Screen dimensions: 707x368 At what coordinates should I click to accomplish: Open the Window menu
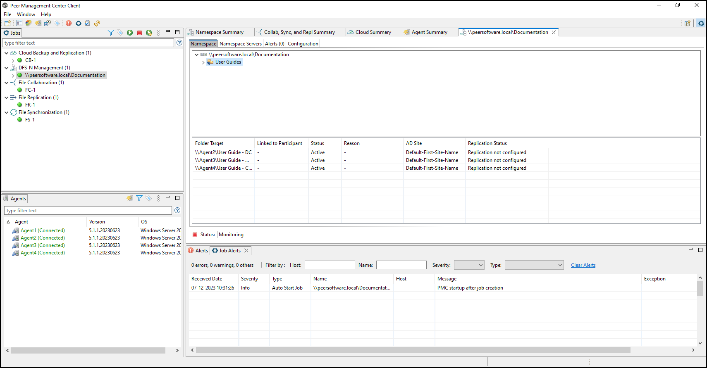click(x=26, y=14)
